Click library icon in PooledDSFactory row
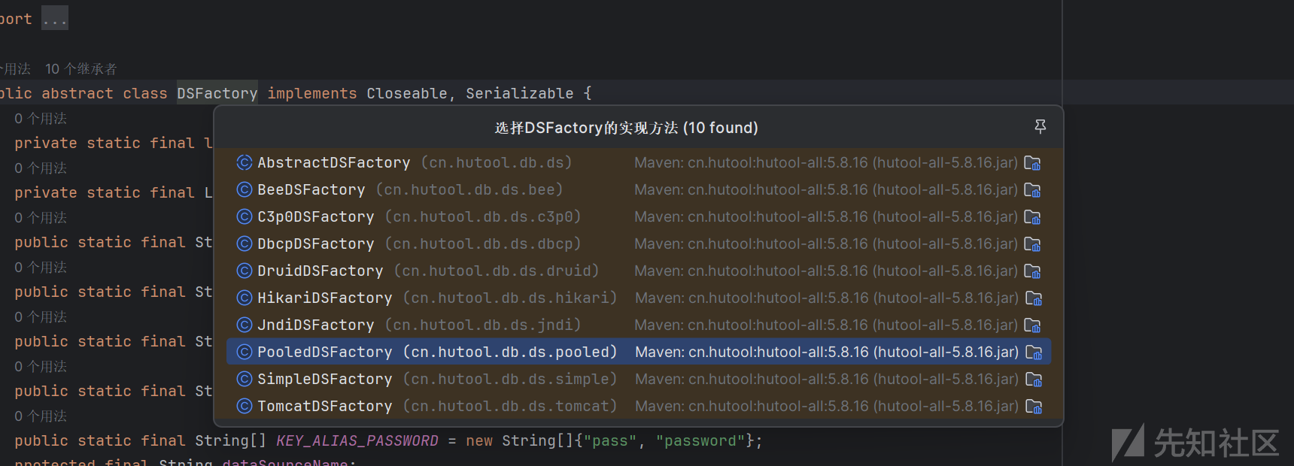The image size is (1294, 466). click(x=1034, y=353)
